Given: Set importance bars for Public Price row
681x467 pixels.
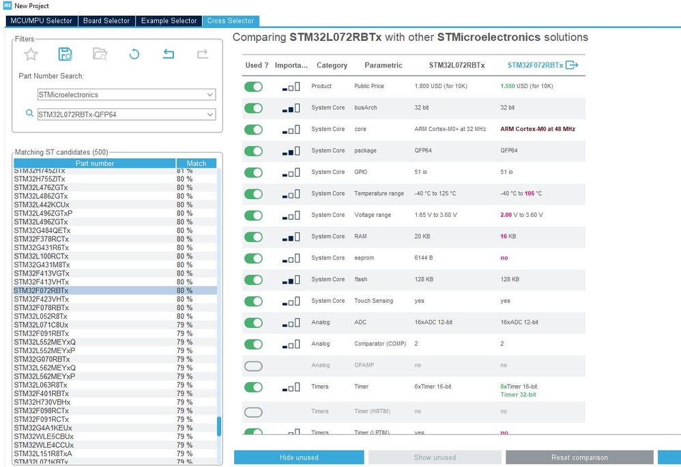Looking at the screenshot, I should click(291, 87).
